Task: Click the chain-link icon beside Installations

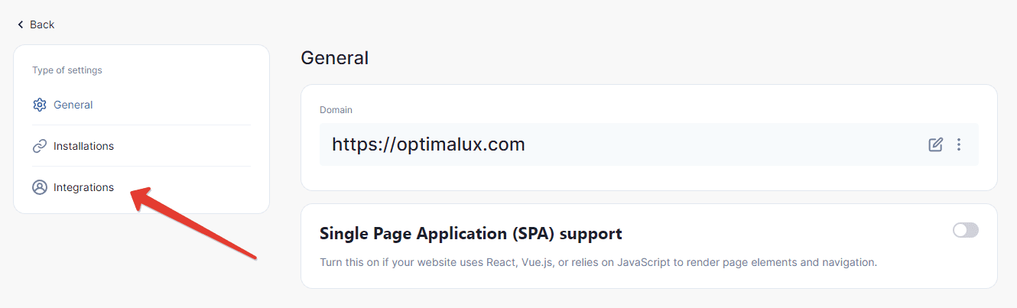Action: click(x=40, y=146)
